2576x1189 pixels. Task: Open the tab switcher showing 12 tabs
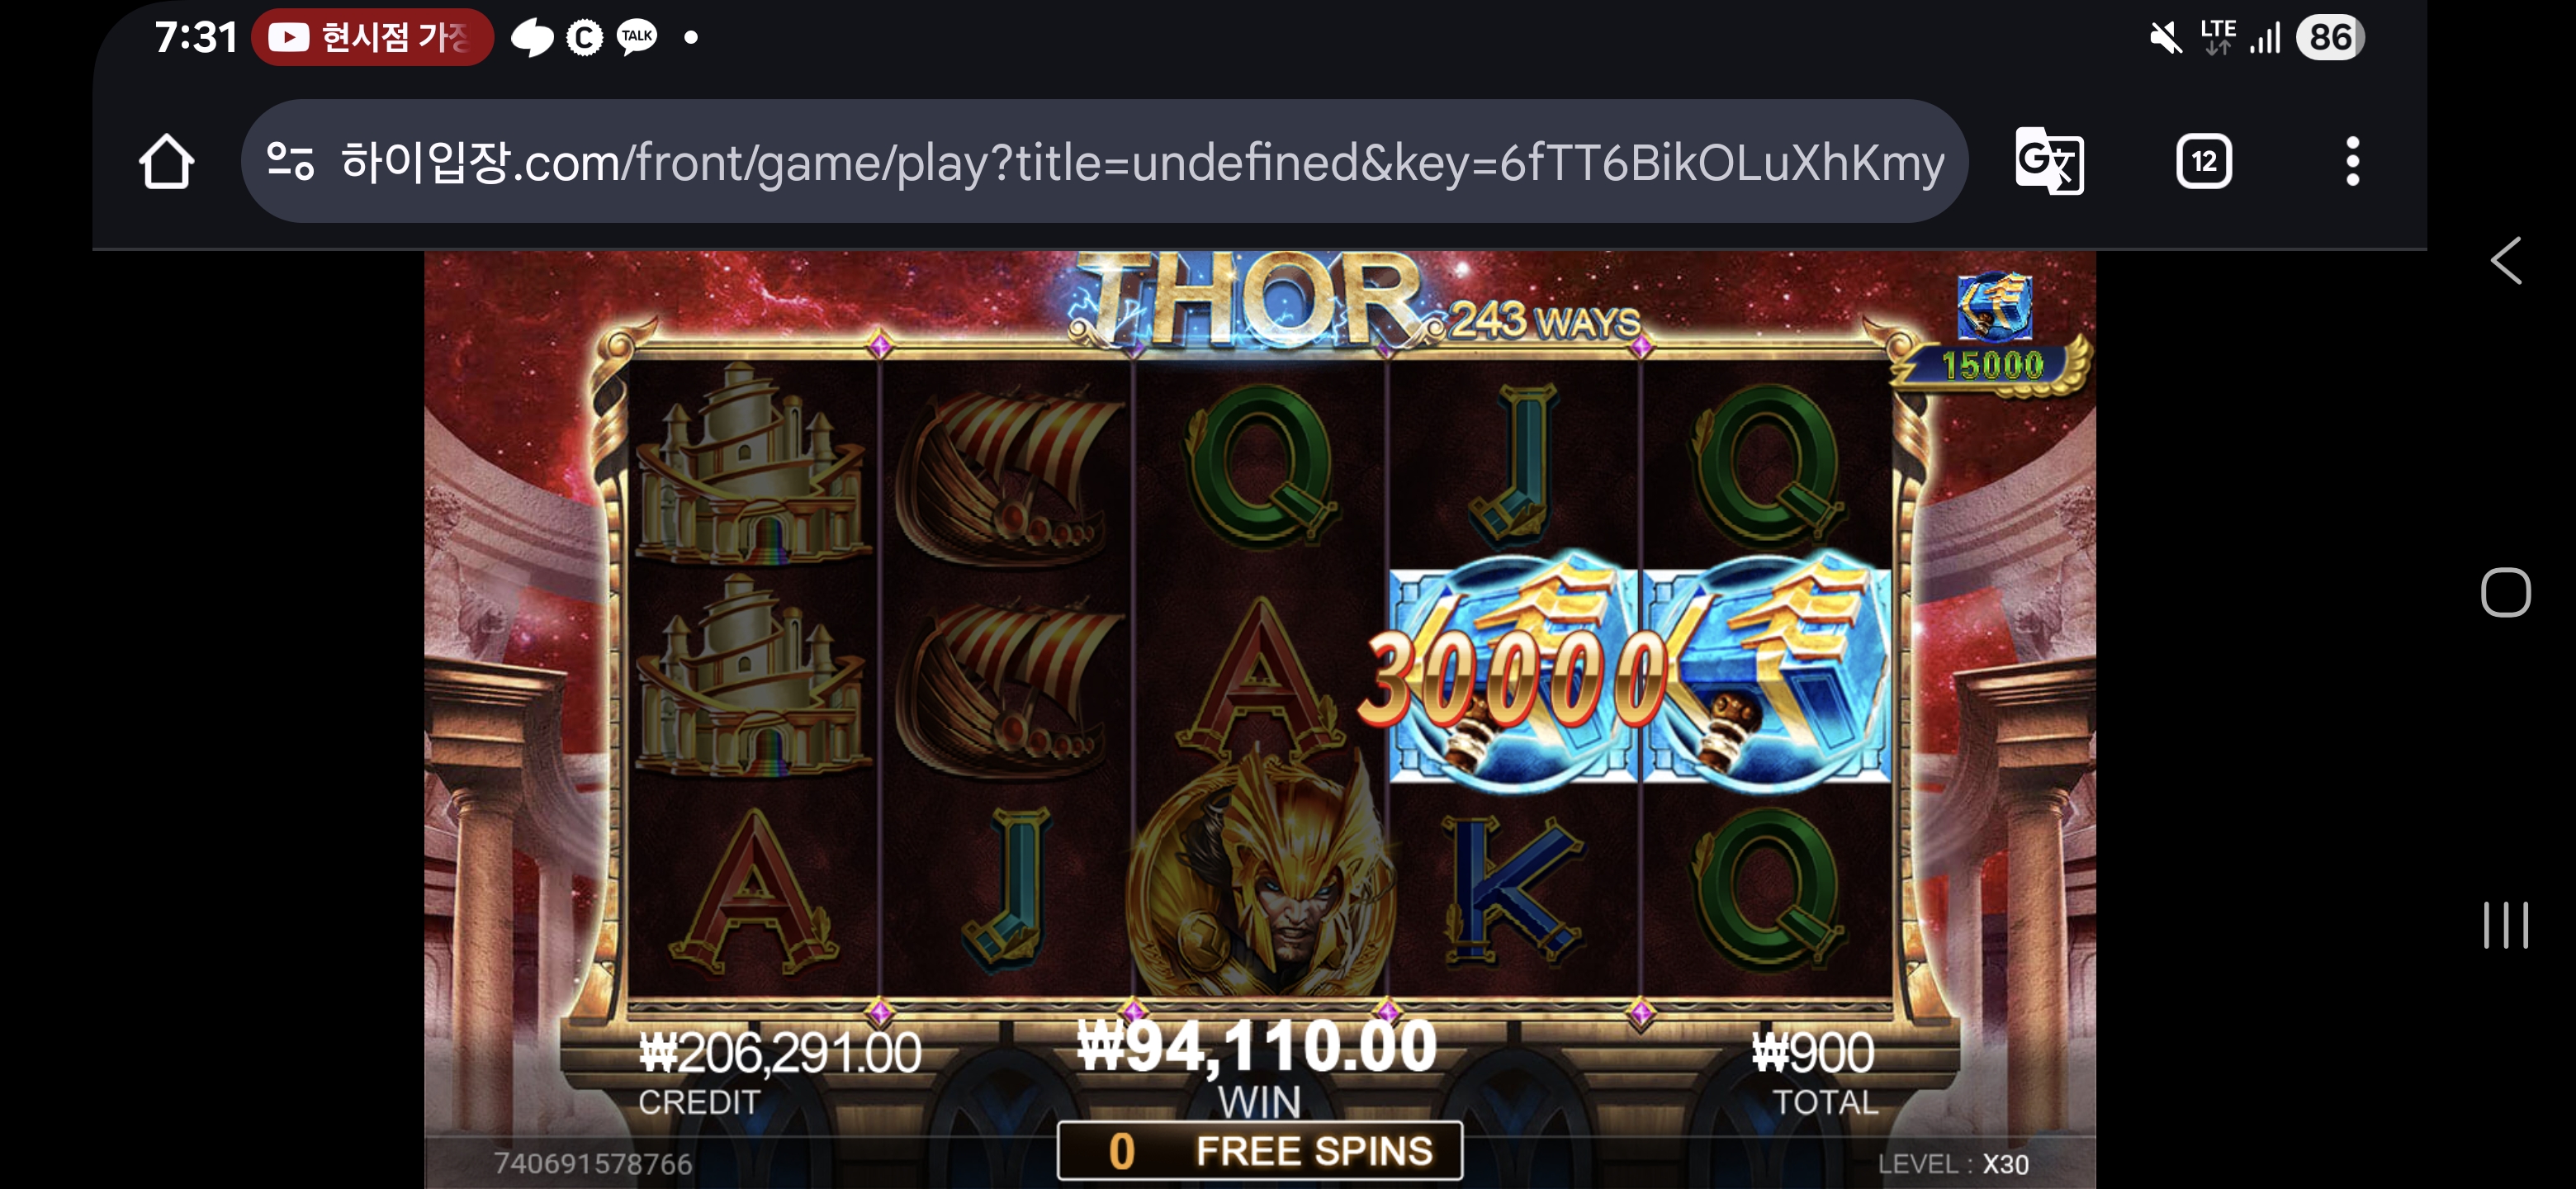point(2203,161)
